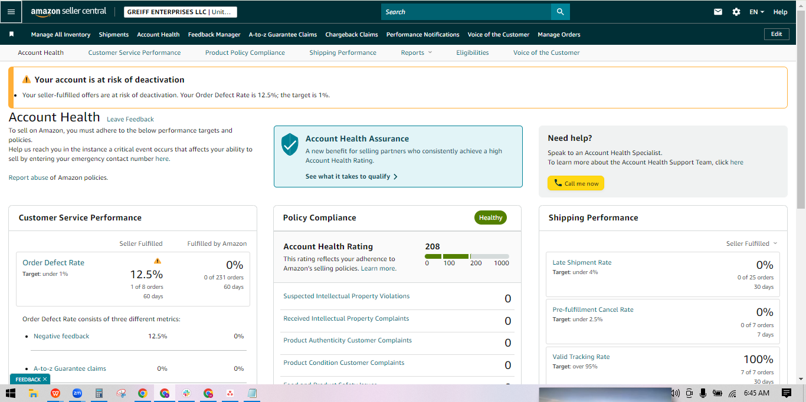Close the FEEDBACK tab with X
This screenshot has width=806, height=402.
[x=45, y=379]
